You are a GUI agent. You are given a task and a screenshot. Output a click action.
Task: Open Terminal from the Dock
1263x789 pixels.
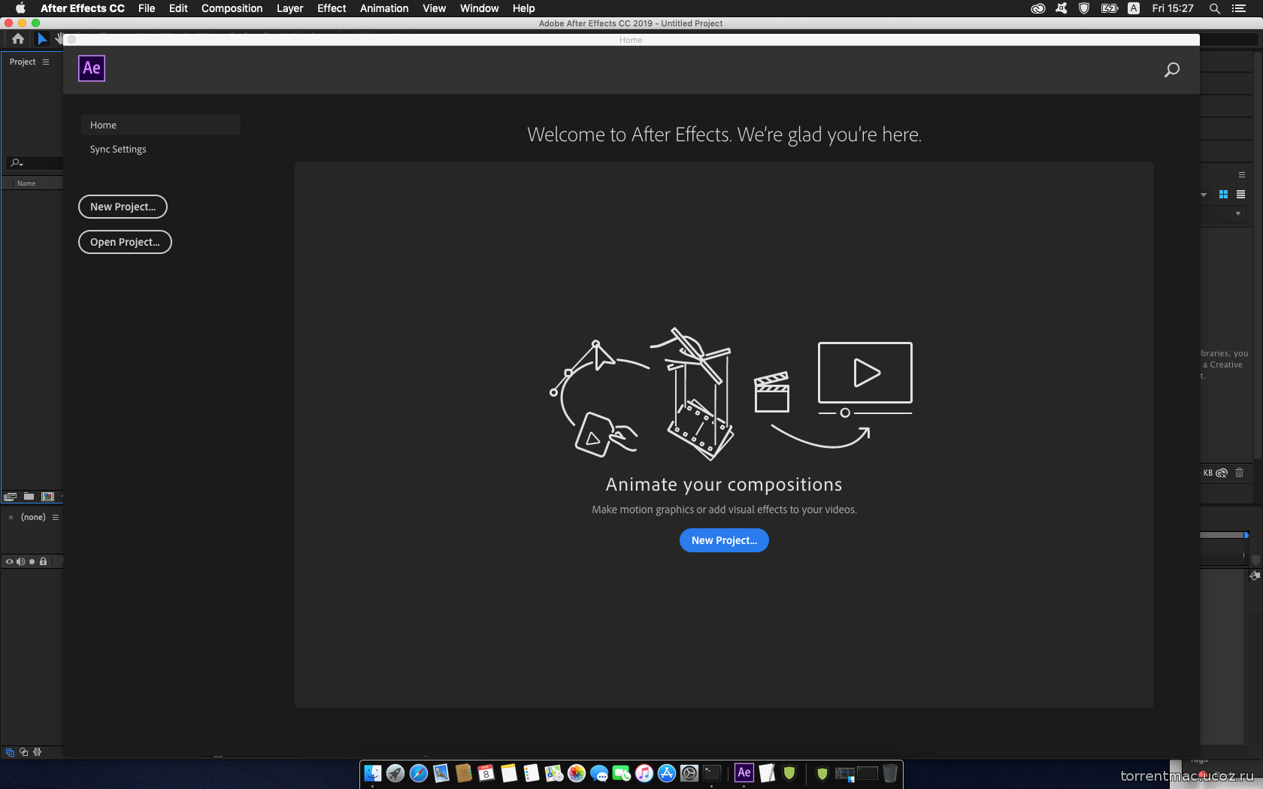point(712,772)
